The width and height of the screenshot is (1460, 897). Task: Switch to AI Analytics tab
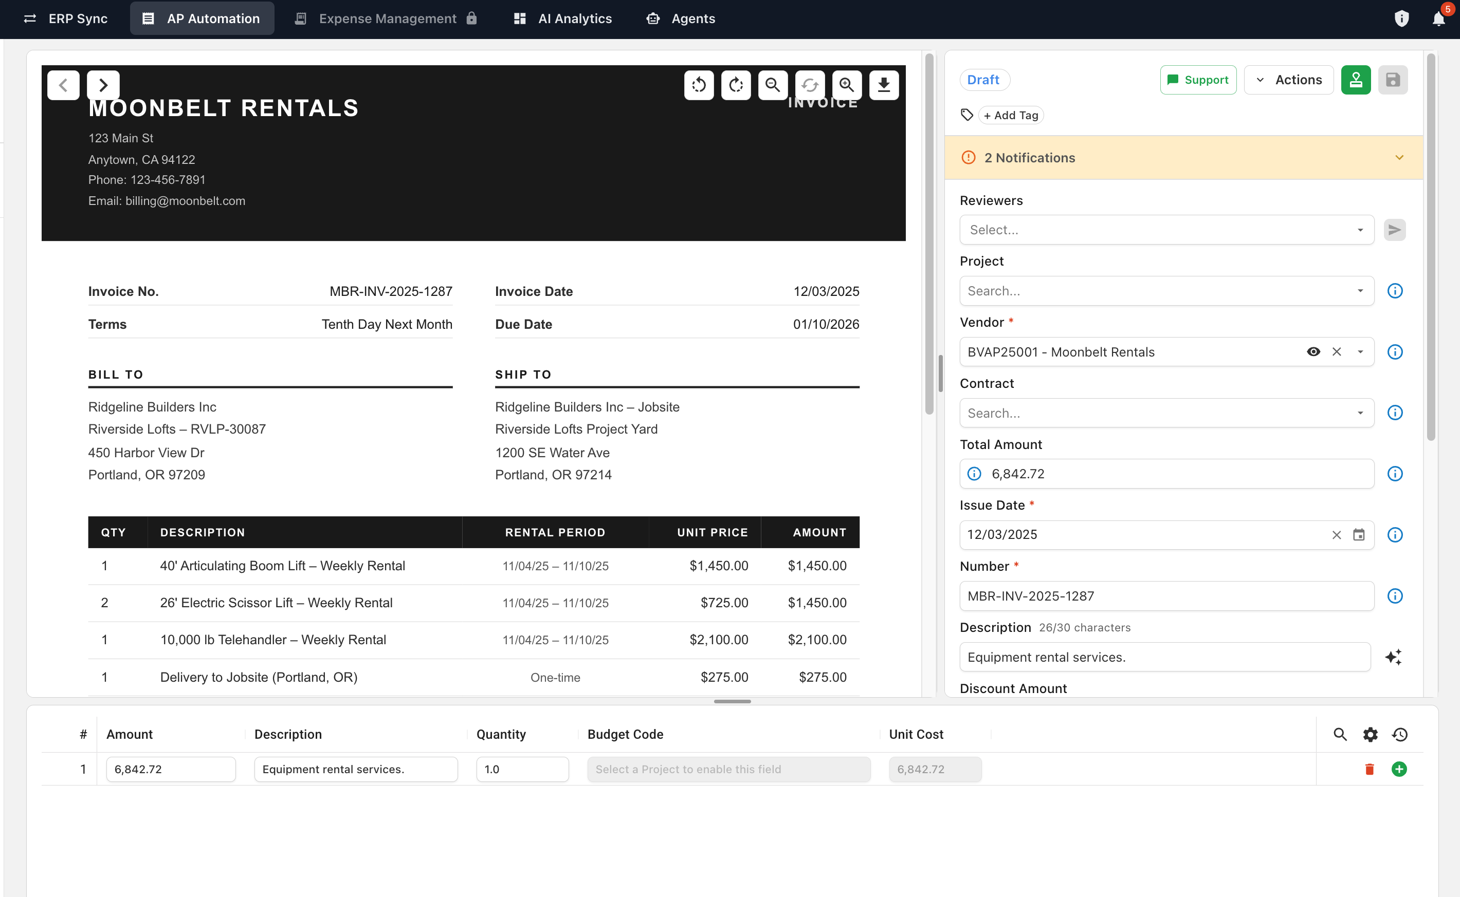pos(562,19)
